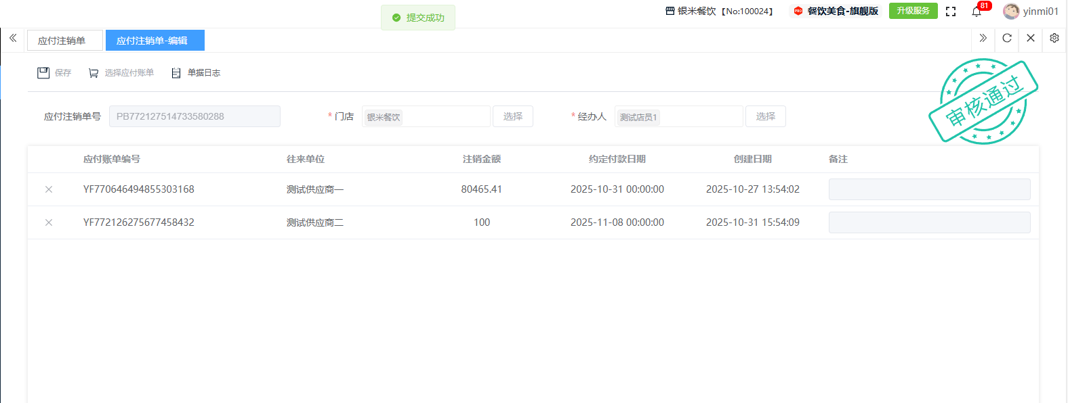Click 选择 button next to 经办人 field

765,116
